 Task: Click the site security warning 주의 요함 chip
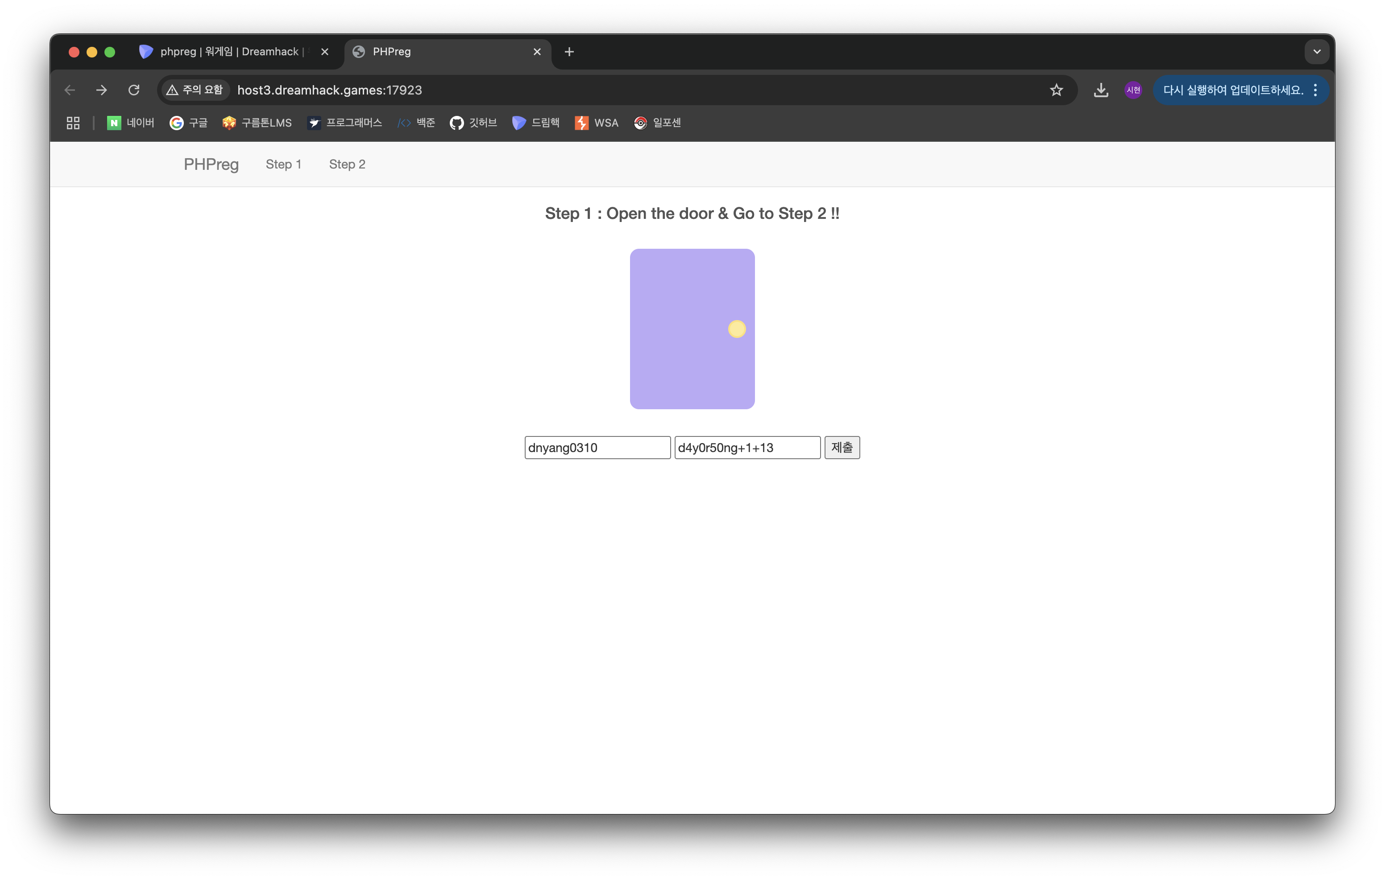[x=195, y=90]
